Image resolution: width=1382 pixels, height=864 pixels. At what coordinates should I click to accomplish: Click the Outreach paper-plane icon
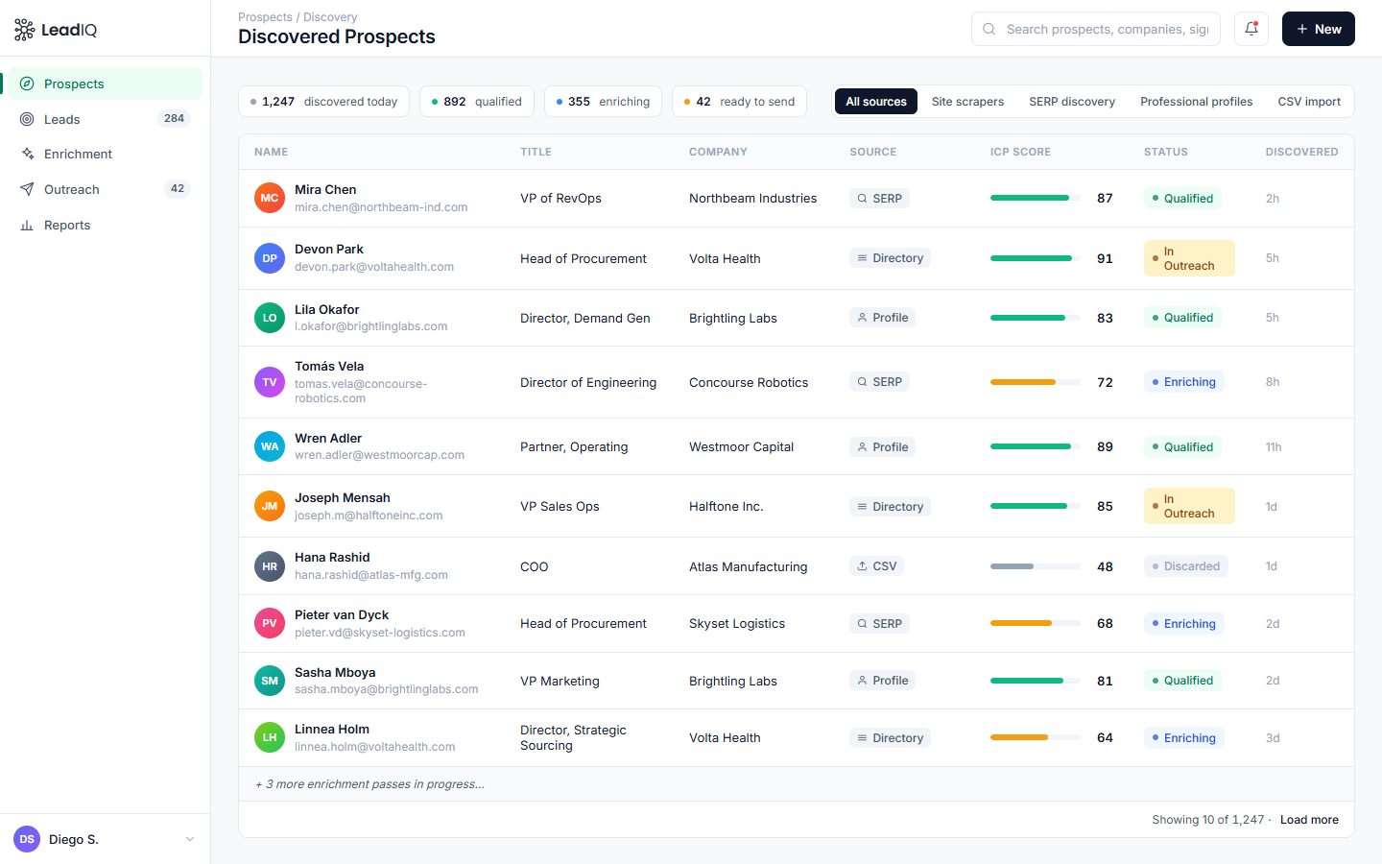click(x=27, y=189)
